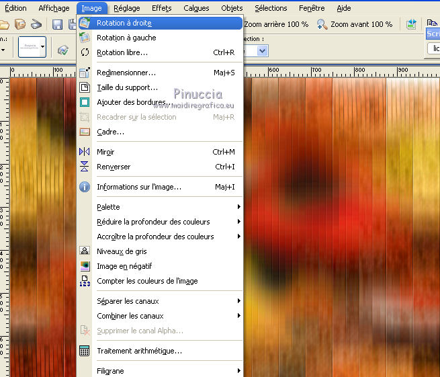Select Rotation à droite menu entry
This screenshot has width=440, height=377.
pos(161,23)
